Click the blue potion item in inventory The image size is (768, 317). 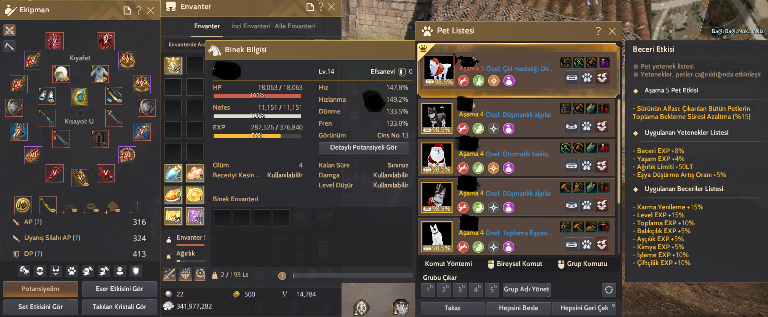click(173, 173)
